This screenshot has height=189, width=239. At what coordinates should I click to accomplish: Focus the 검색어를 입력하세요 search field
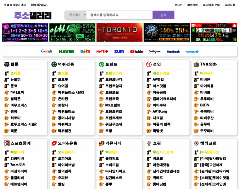coord(119,15)
